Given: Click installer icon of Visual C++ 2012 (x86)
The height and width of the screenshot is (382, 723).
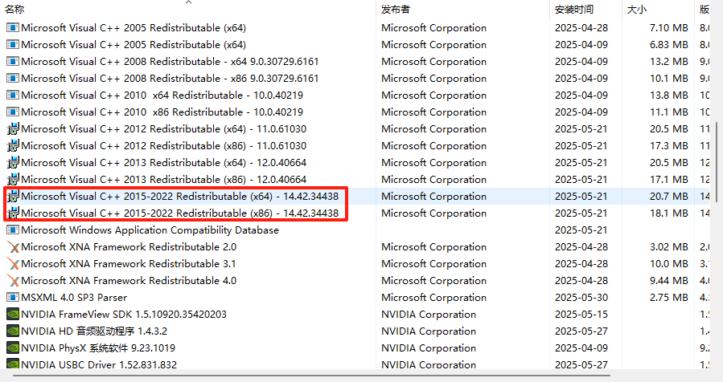Looking at the screenshot, I should [13, 146].
